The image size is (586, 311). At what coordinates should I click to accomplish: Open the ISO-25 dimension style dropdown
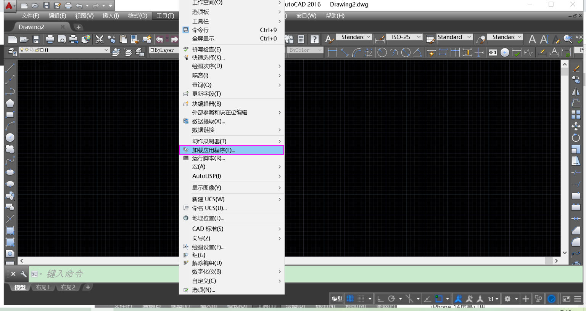tap(419, 37)
